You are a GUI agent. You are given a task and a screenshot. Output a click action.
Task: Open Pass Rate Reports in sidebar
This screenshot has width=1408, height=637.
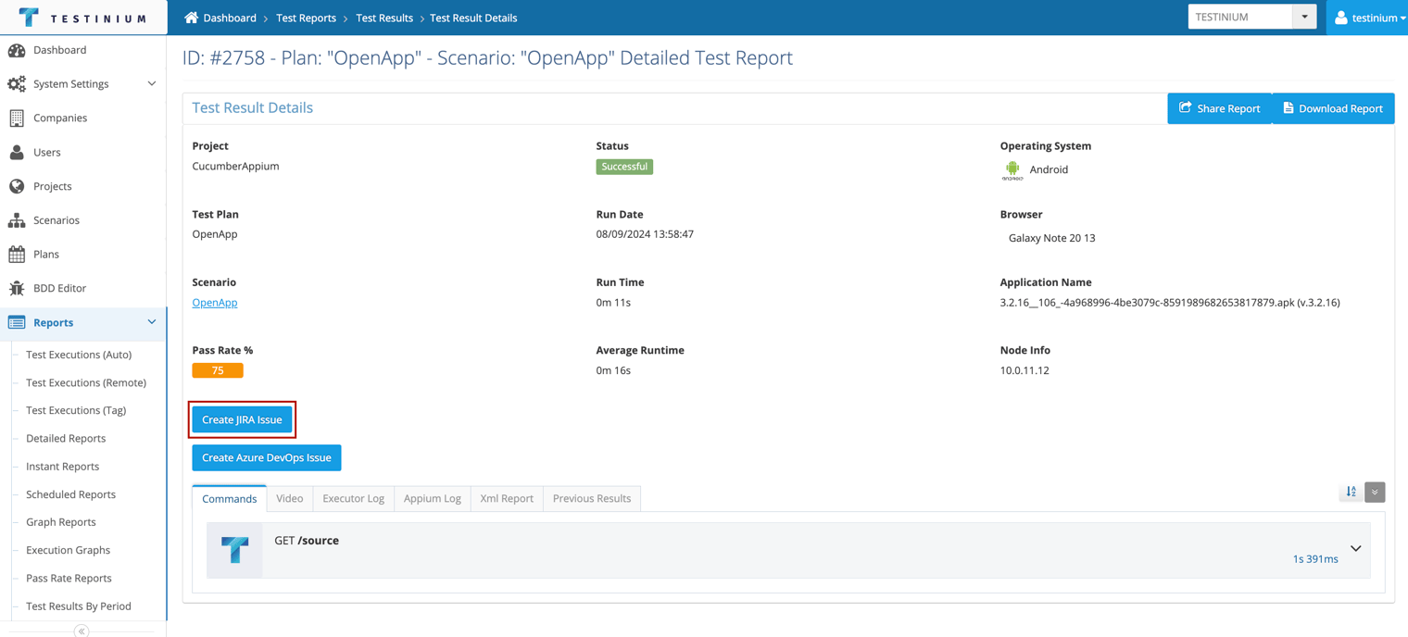tap(69, 578)
